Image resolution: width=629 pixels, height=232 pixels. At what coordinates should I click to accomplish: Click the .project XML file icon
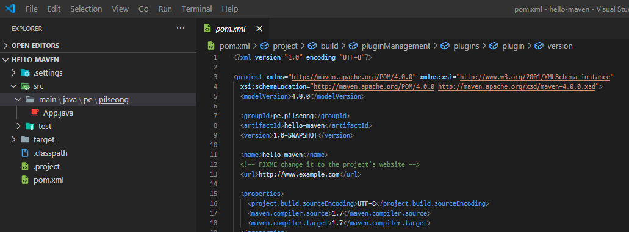click(x=25, y=167)
